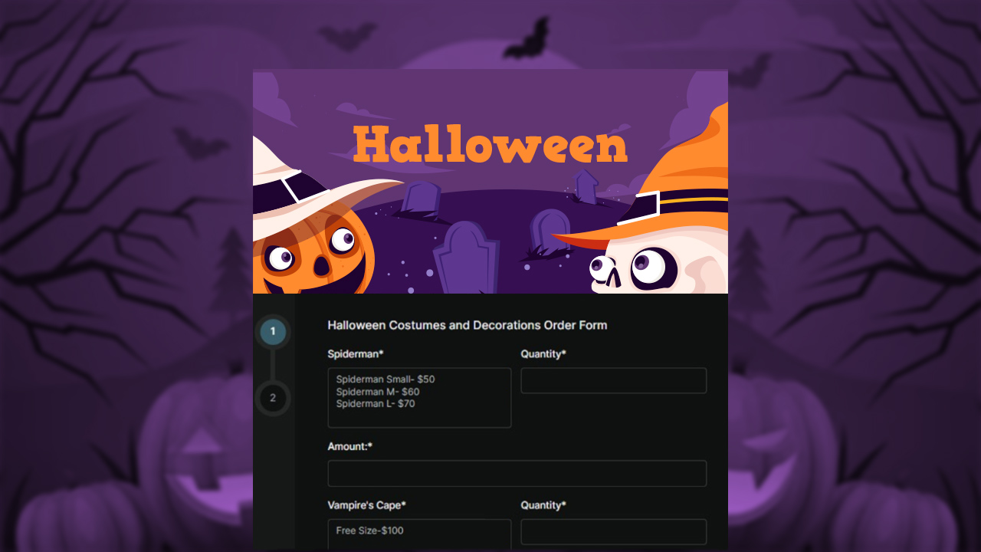The height and width of the screenshot is (552, 981).
Task: Click the Vampire's Cape field label
Action: click(366, 505)
